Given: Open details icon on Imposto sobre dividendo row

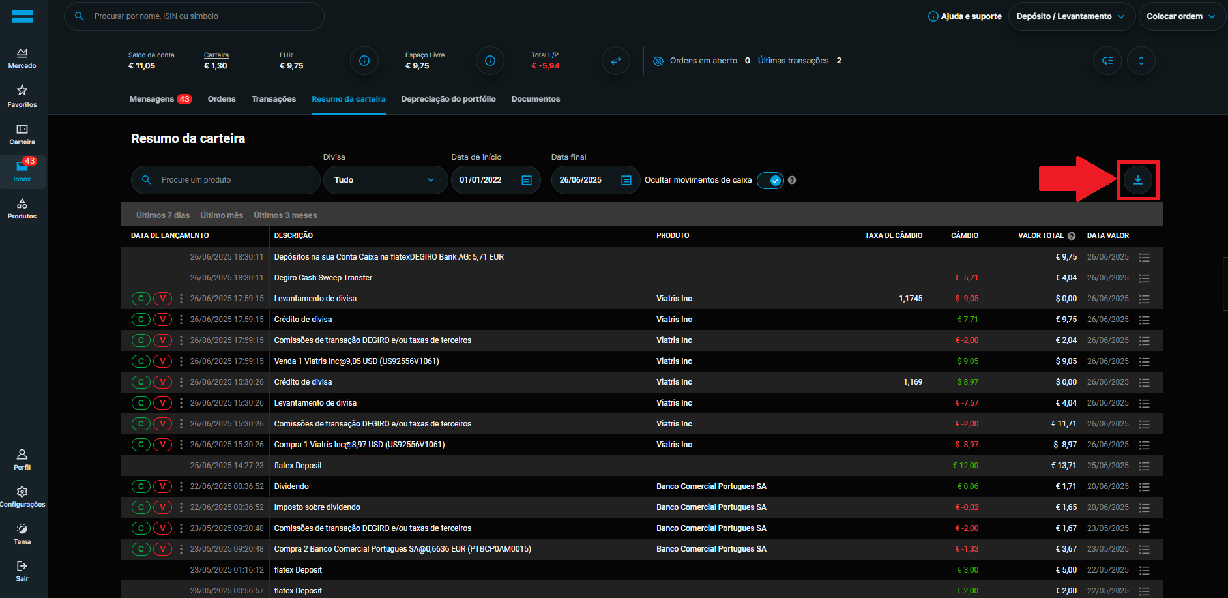Looking at the screenshot, I should [1144, 507].
